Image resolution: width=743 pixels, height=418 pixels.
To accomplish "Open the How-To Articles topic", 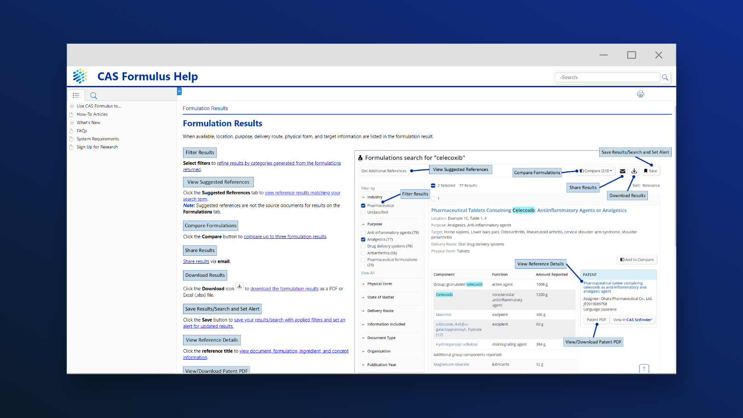I will (92, 114).
